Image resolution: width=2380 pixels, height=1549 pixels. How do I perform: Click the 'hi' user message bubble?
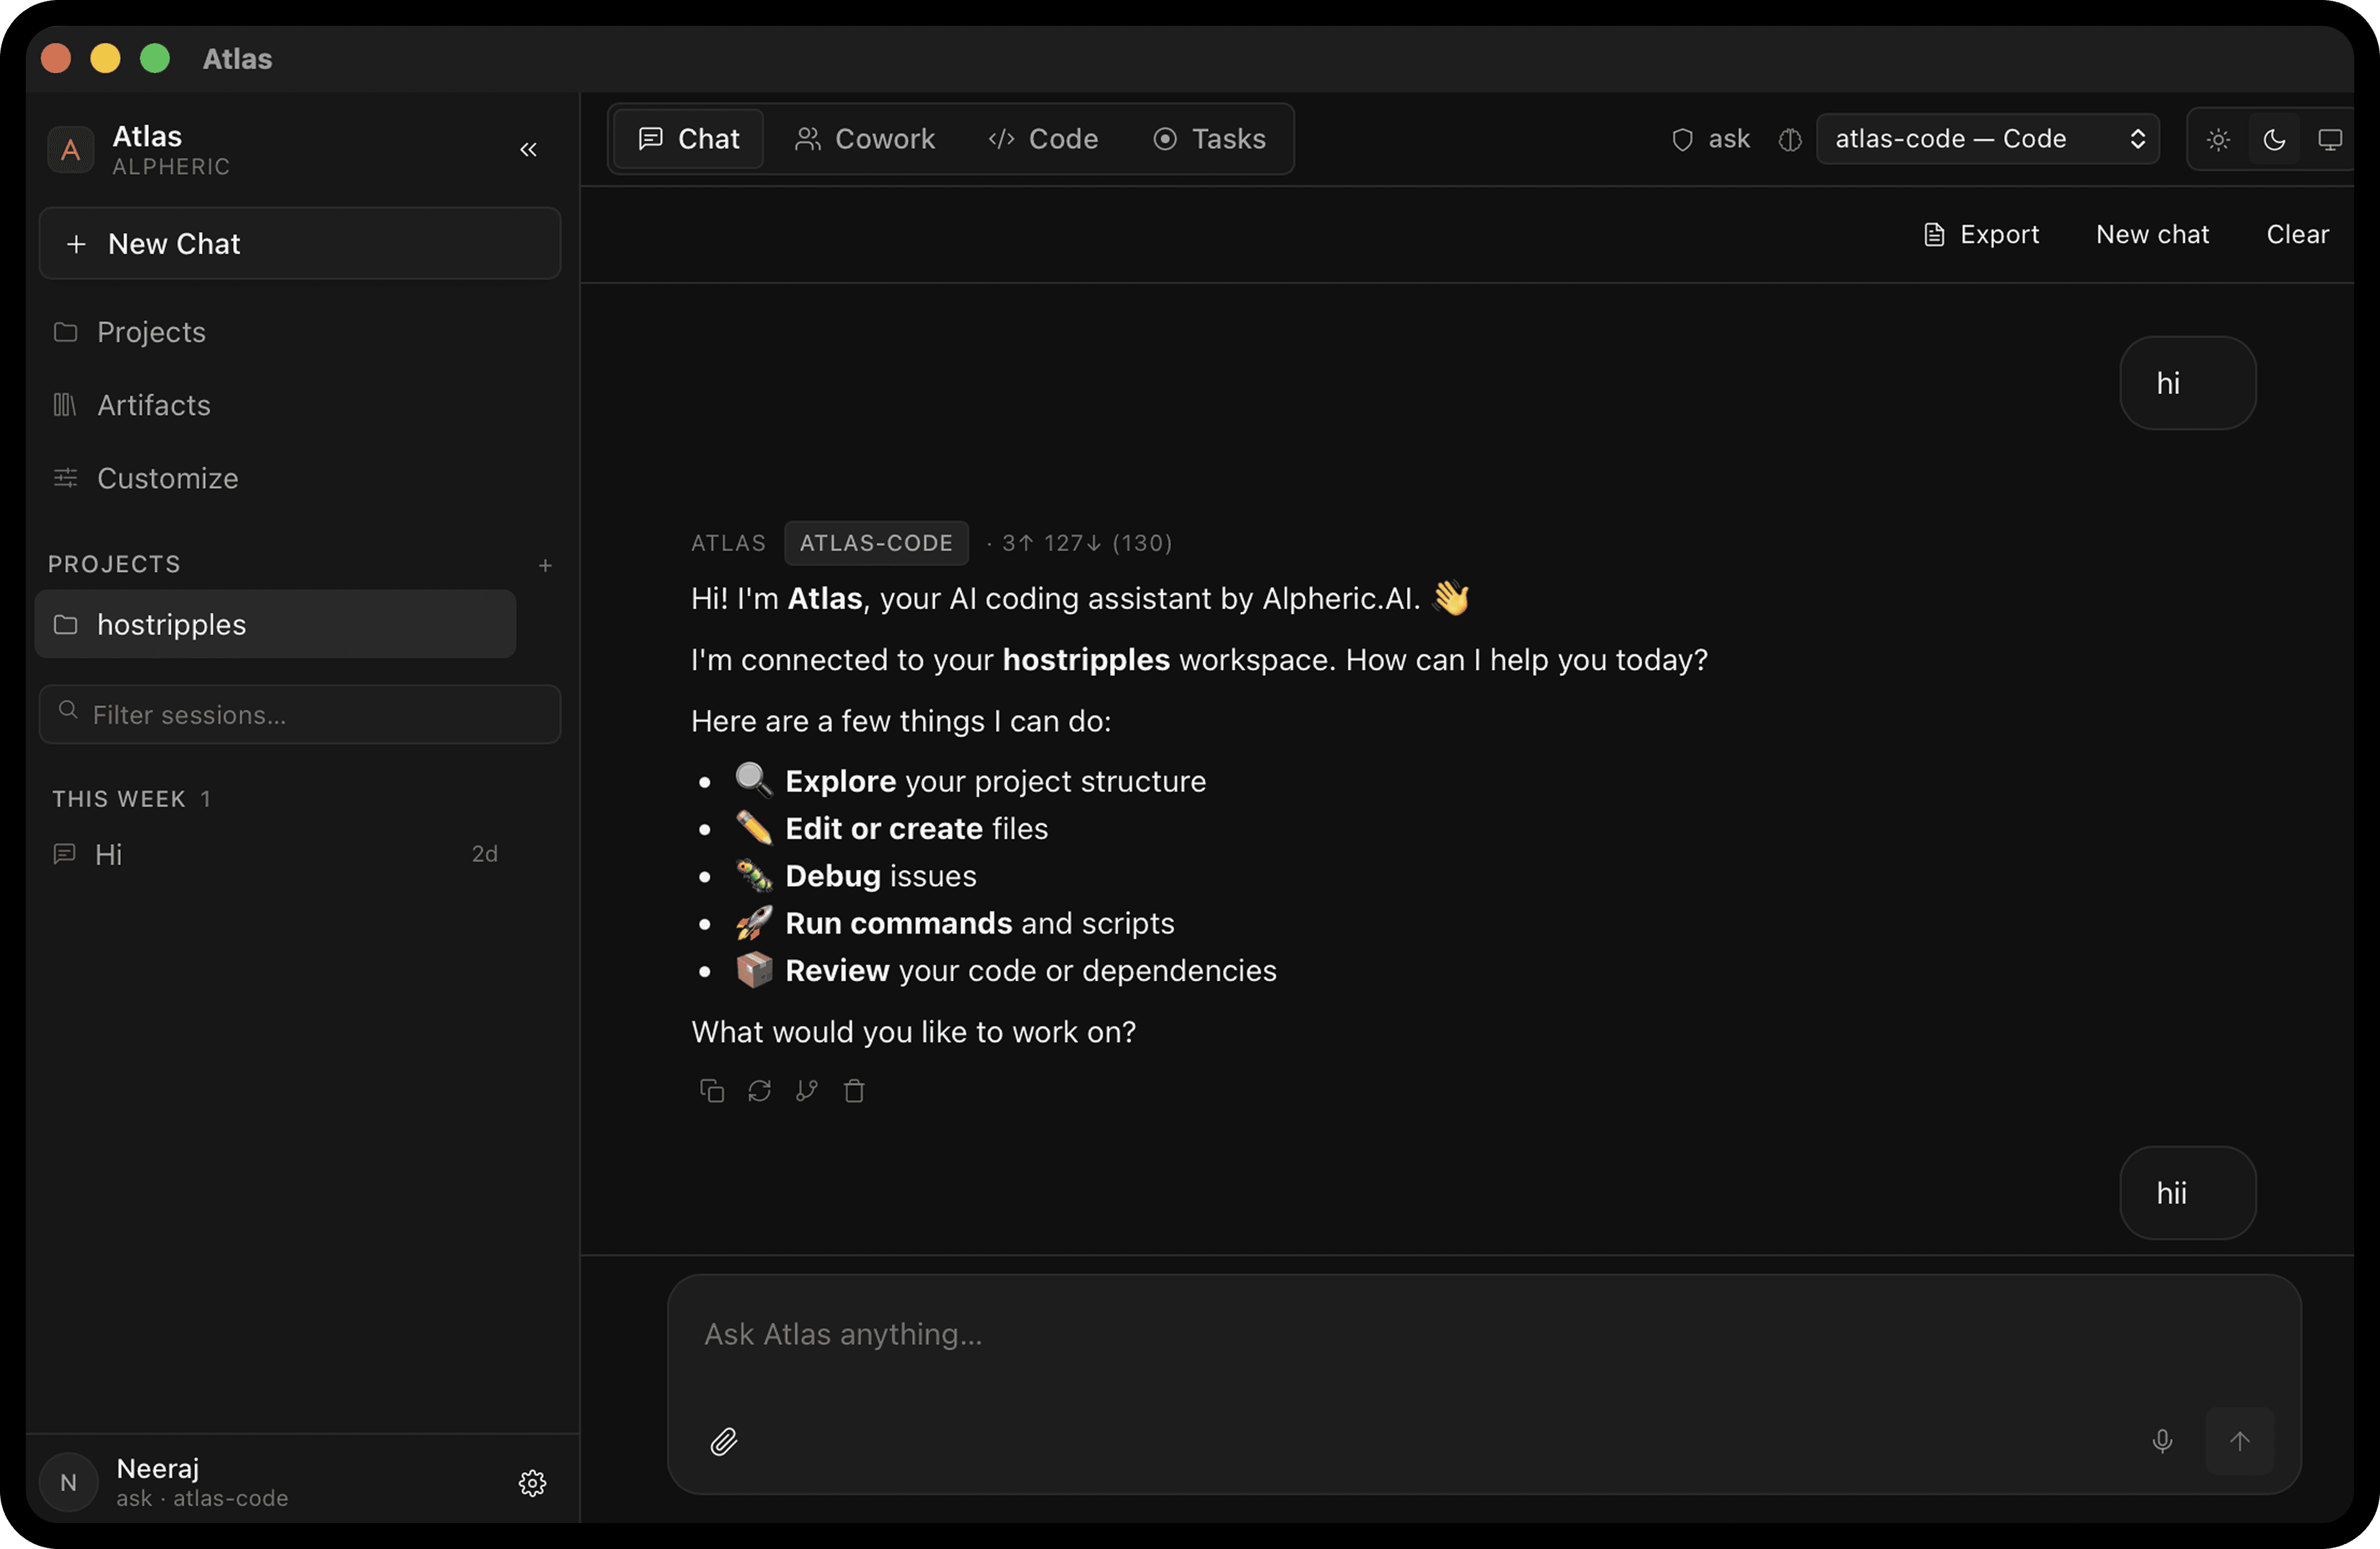click(x=2188, y=383)
